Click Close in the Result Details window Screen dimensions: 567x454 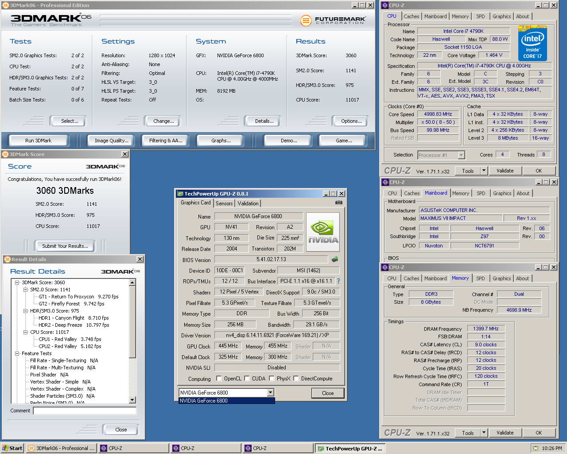(121, 430)
